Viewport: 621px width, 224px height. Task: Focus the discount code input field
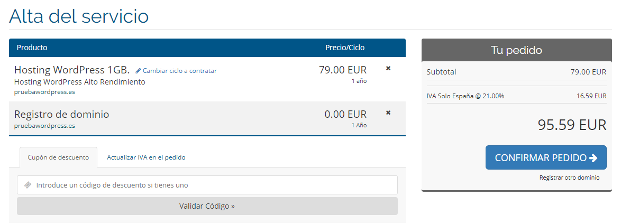(212, 185)
